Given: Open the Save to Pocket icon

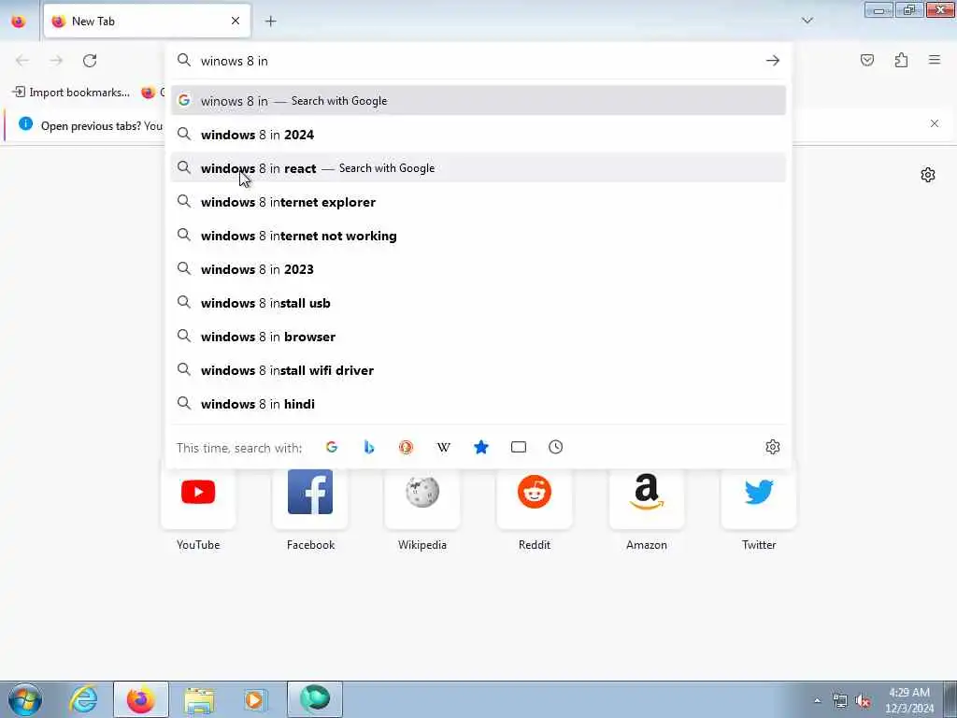Looking at the screenshot, I should (x=867, y=60).
